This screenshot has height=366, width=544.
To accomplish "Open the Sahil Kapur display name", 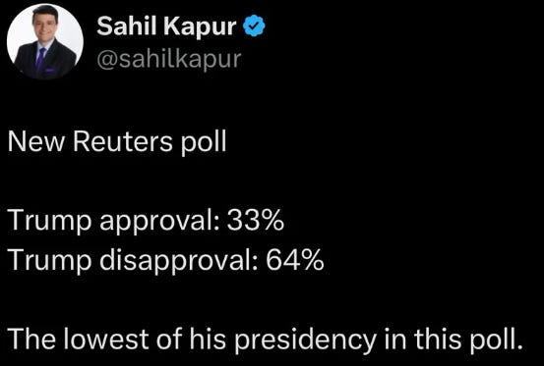I will (166, 26).
